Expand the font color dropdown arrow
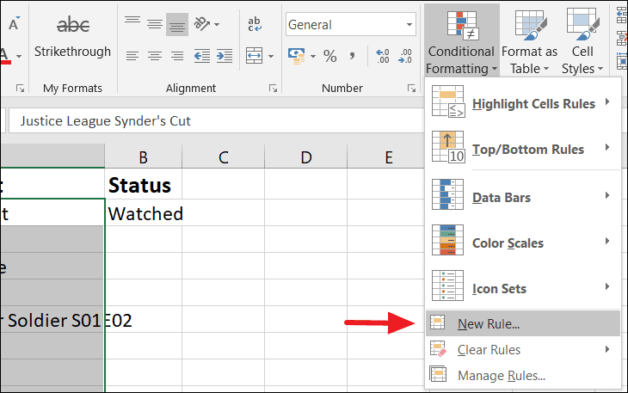The width and height of the screenshot is (628, 393). click(18, 56)
